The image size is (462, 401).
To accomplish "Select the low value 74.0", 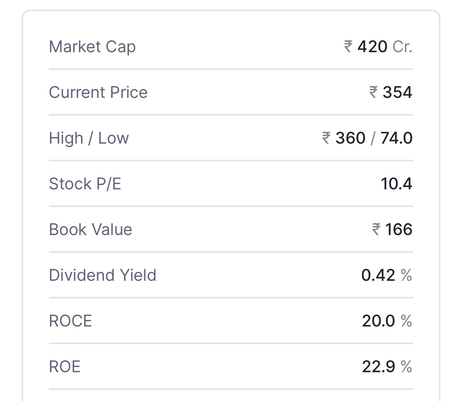I will click(396, 138).
